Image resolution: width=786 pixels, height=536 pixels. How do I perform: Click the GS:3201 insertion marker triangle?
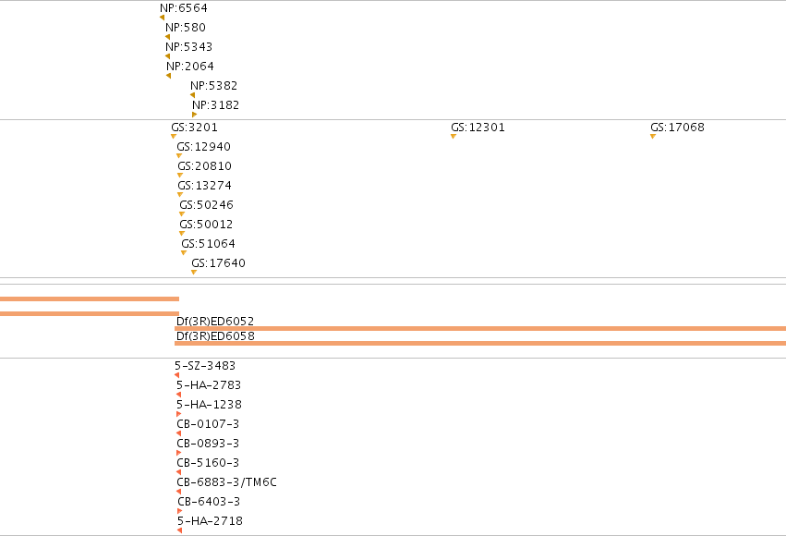click(x=174, y=137)
